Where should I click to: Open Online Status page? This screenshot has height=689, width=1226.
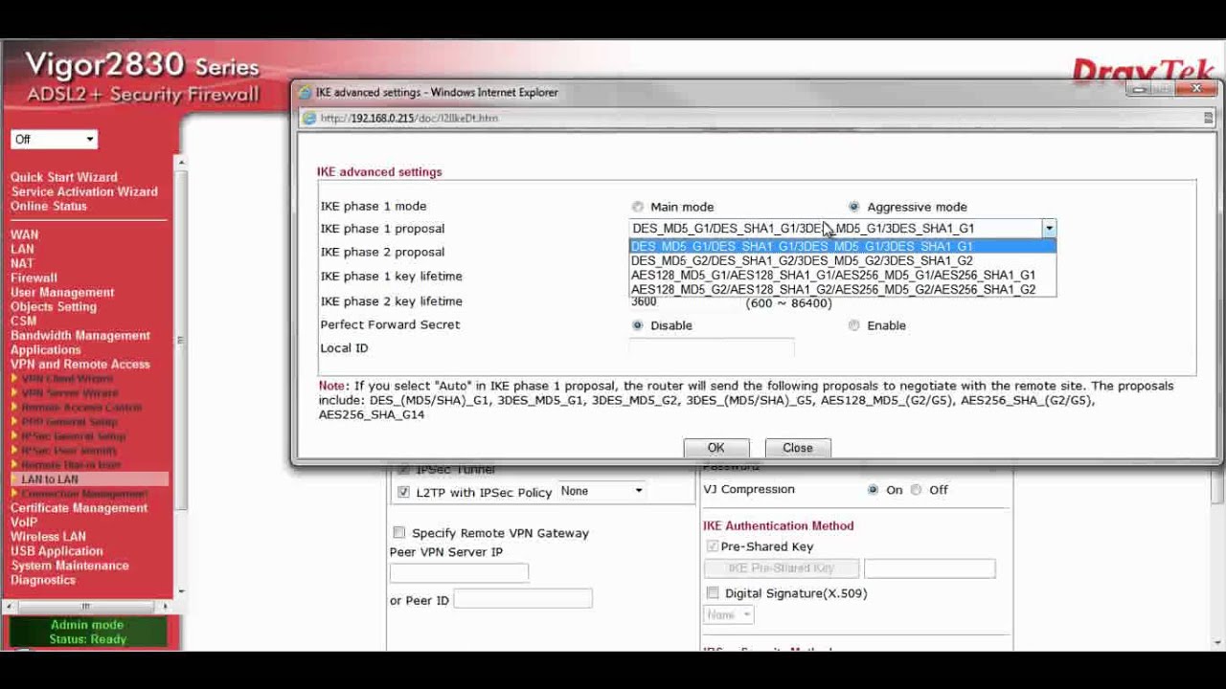(49, 206)
